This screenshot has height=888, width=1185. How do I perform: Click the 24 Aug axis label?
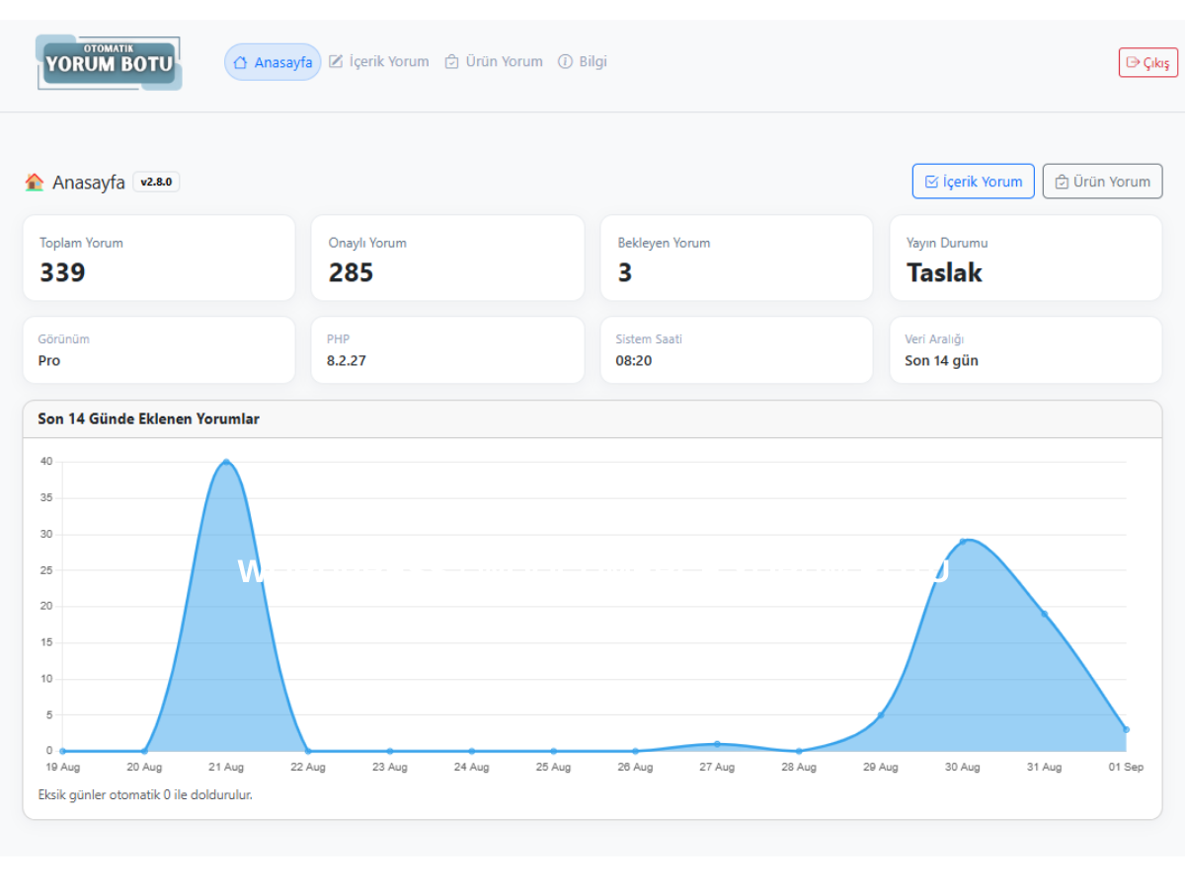pos(471,768)
